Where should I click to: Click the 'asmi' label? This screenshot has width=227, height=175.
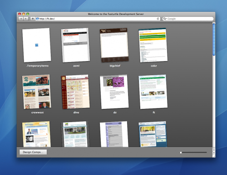pyautogui.click(x=76, y=66)
